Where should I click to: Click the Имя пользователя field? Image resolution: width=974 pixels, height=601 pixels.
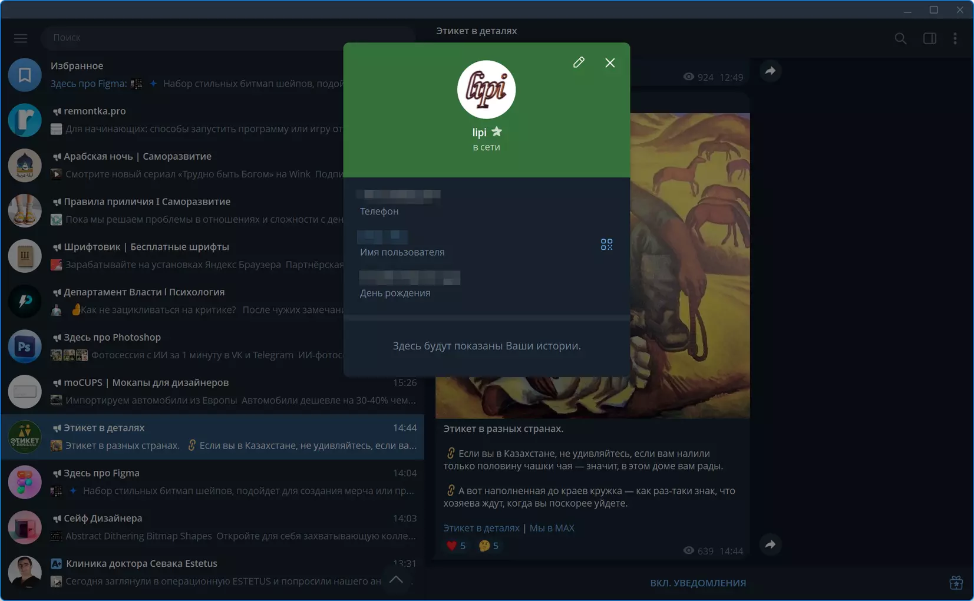pyautogui.click(x=471, y=244)
